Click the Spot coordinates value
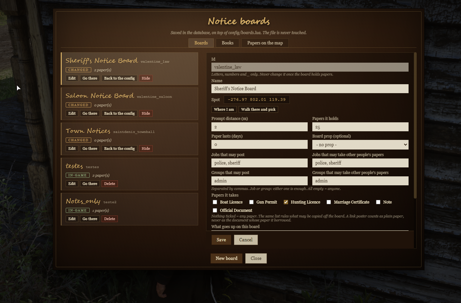 pos(257,99)
